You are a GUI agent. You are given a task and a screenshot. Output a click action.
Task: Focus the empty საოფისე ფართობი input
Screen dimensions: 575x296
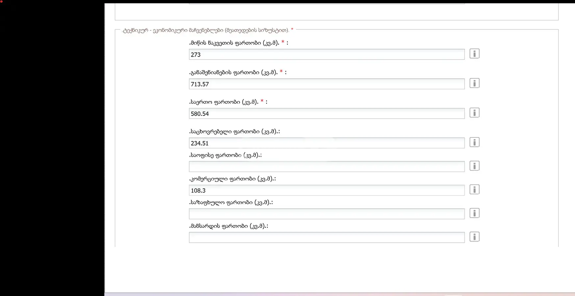(327, 167)
